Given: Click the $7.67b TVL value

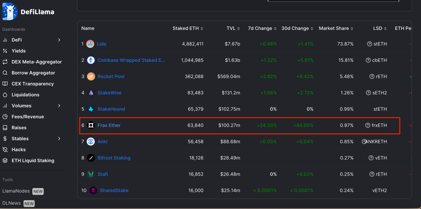Looking at the screenshot, I should pos(232,44).
